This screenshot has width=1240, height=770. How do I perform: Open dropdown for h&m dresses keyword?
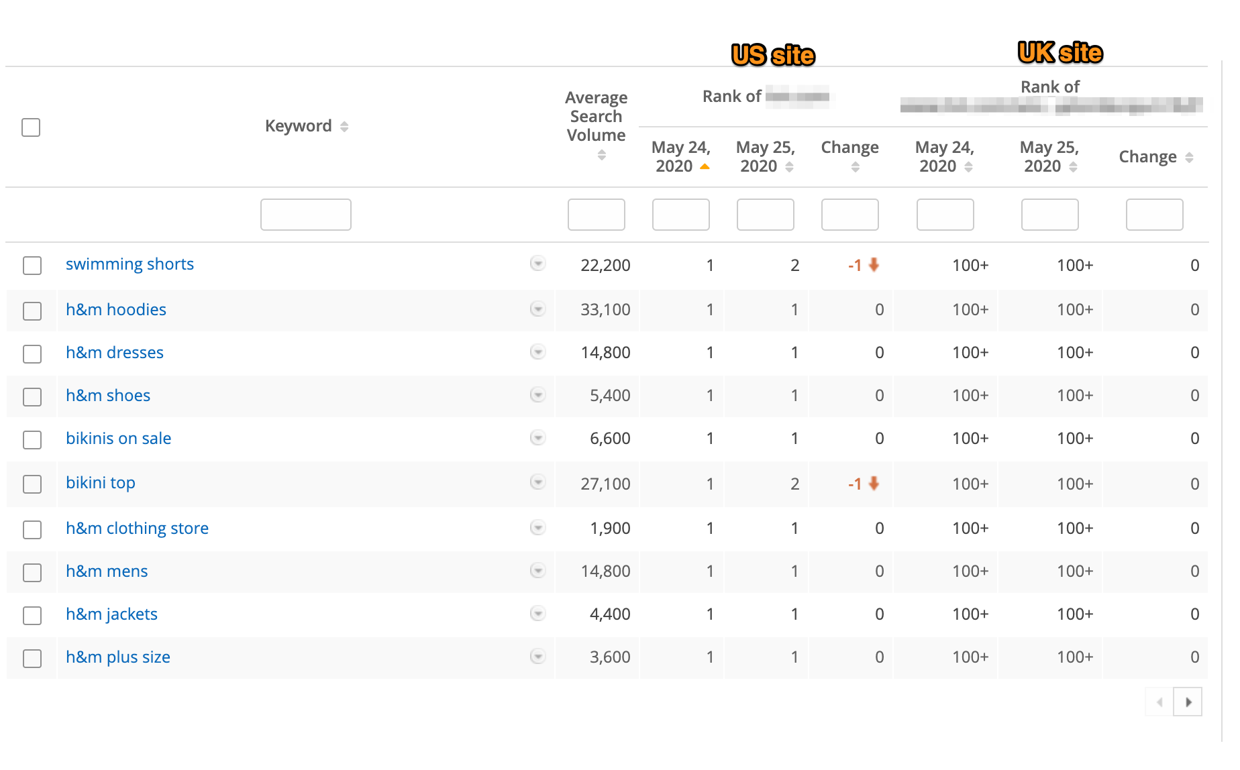(537, 351)
